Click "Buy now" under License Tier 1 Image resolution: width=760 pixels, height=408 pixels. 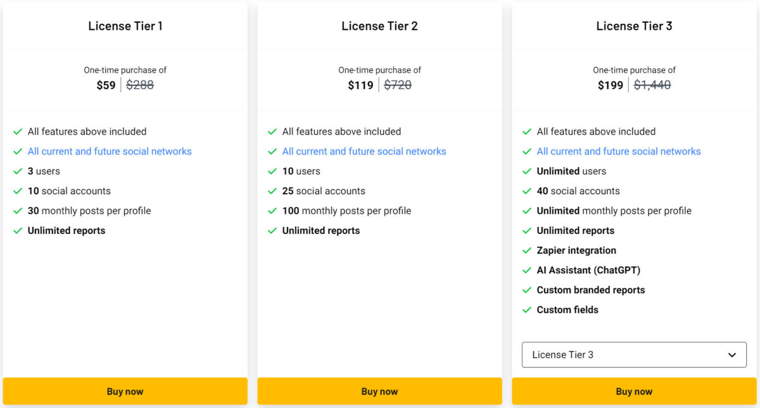[x=125, y=391]
